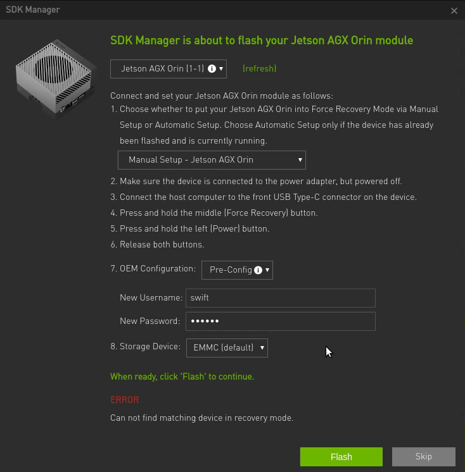Click the 'New Username:' label
This screenshot has height=472, width=465.
(x=151, y=298)
